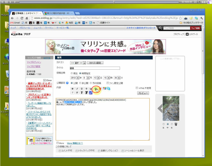The image size is (212, 166).
Task: Reload the page in Chrome
Action: tap(22, 18)
